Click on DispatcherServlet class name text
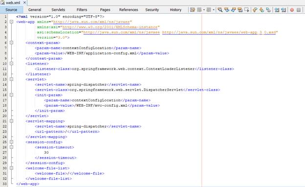This screenshot has width=305, height=187. [x=163, y=90]
